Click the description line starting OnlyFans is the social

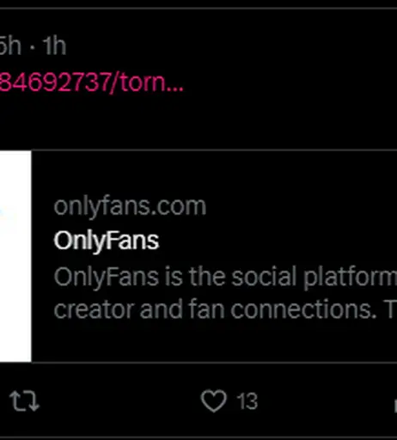tap(225, 278)
